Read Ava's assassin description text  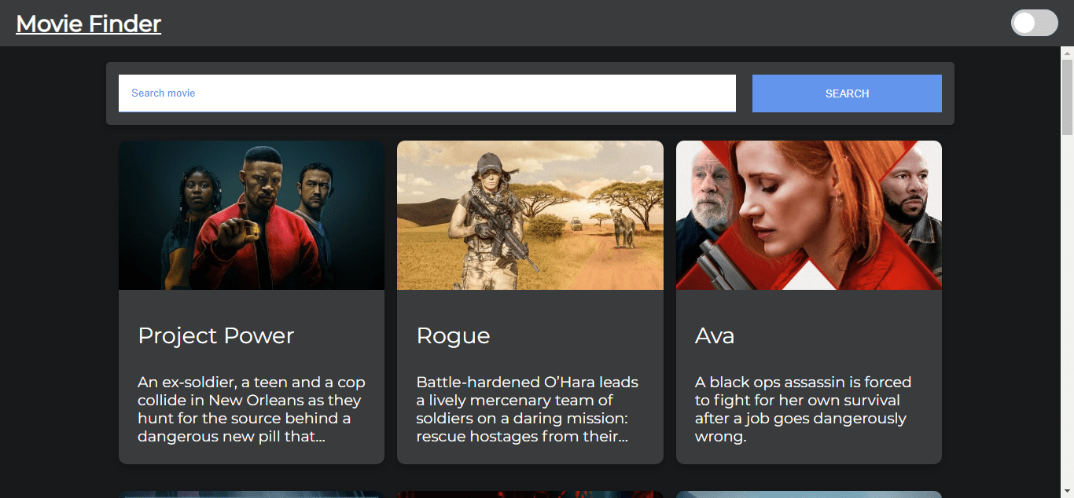tap(803, 408)
